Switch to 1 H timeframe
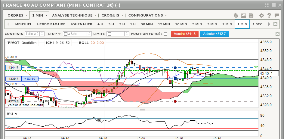This screenshot has width=284, height=139. (133, 24)
